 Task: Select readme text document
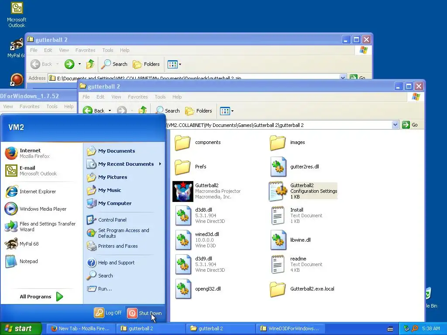296,265
